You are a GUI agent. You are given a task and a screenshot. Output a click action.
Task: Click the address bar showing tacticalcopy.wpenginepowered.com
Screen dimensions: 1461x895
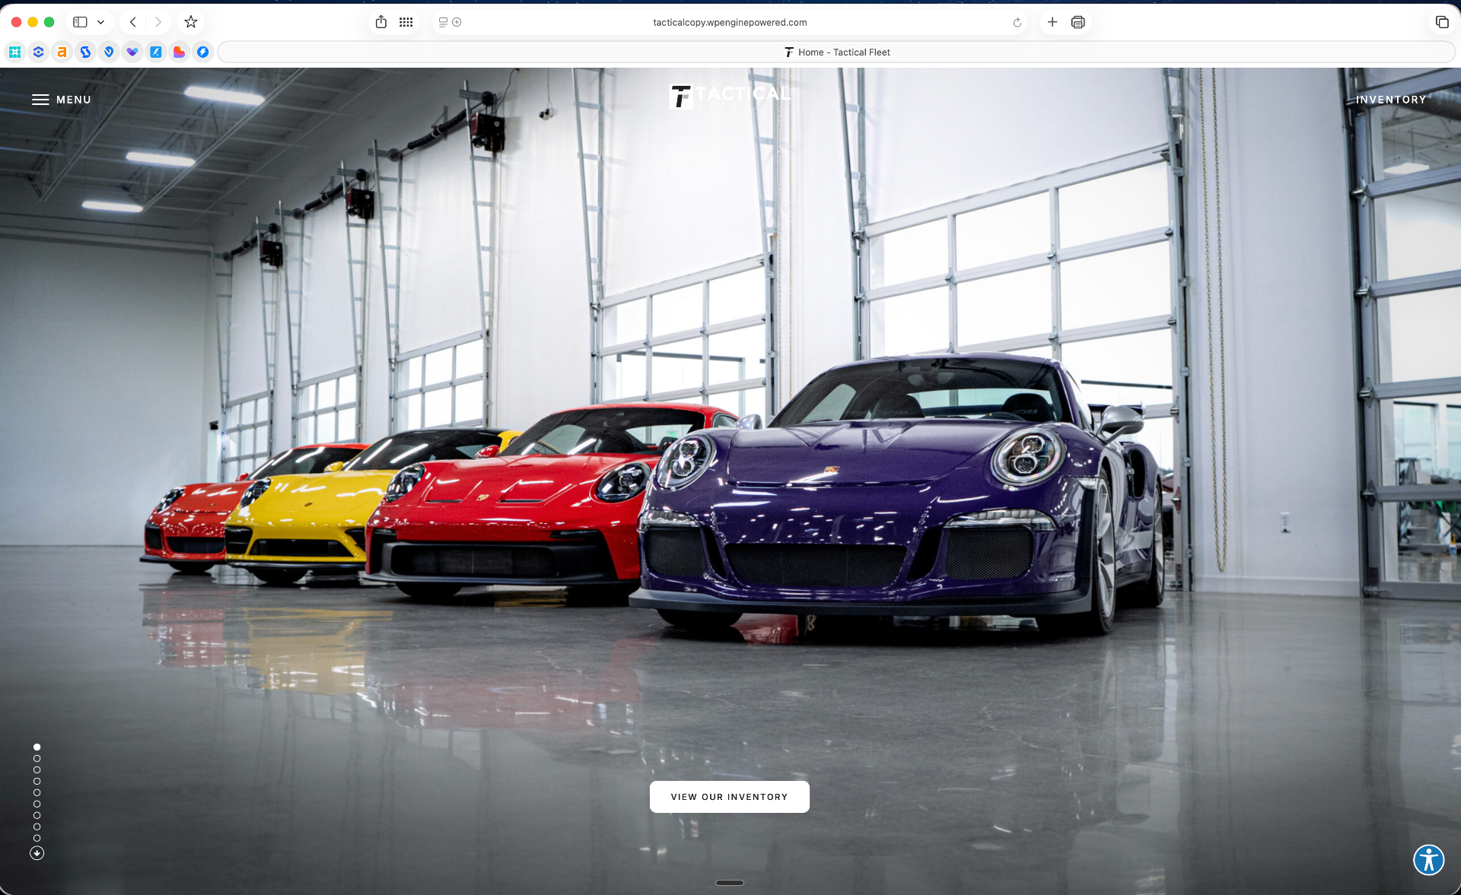(730, 22)
